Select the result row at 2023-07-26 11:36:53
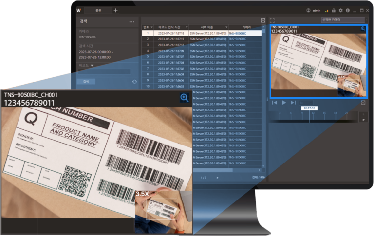The width and height of the screenshot is (374, 236). (202, 86)
